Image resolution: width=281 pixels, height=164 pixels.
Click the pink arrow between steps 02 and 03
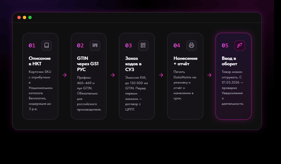pos(113,75)
